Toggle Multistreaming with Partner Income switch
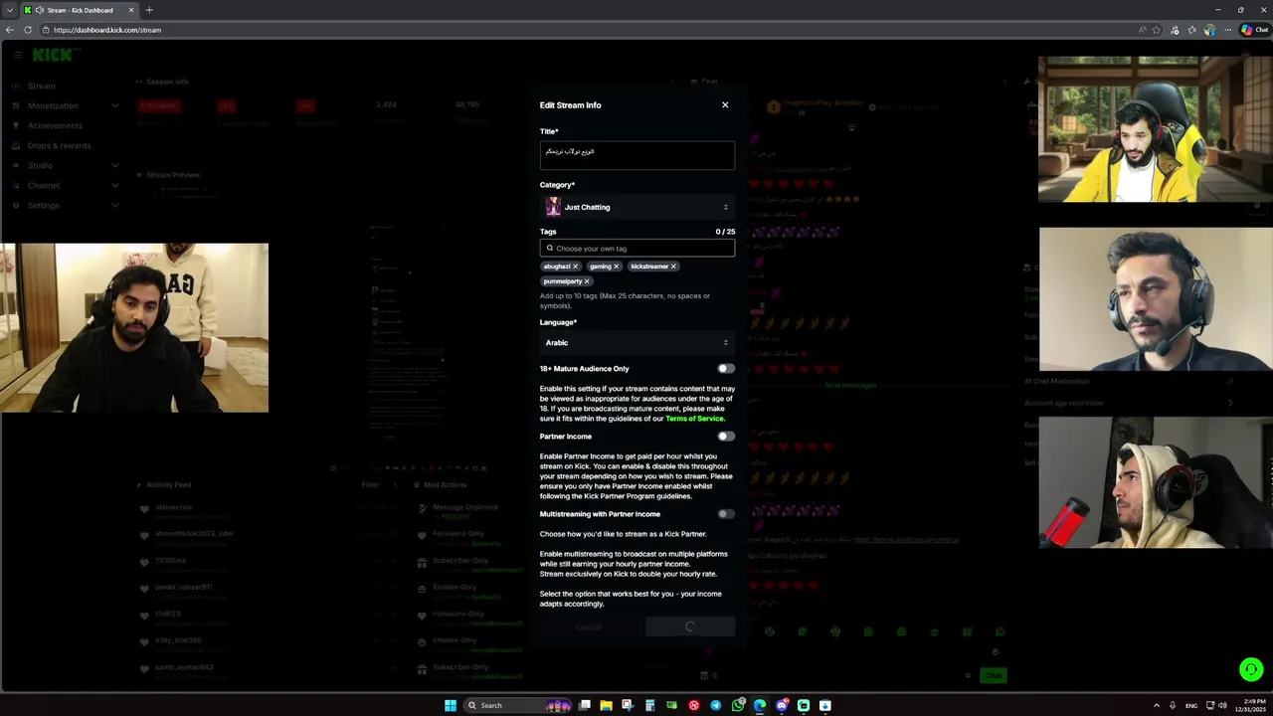The image size is (1273, 716). point(726,514)
